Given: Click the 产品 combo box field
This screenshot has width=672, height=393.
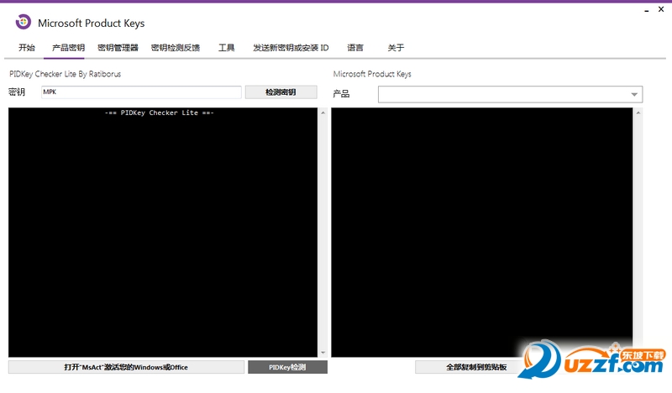Looking at the screenshot, I should coord(510,94).
